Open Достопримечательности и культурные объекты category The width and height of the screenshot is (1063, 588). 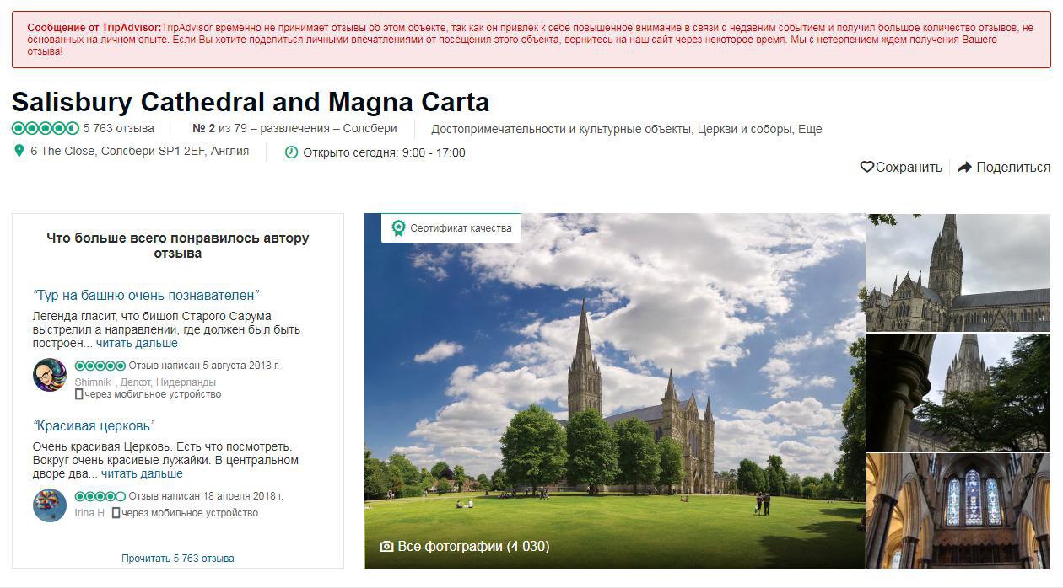(562, 129)
